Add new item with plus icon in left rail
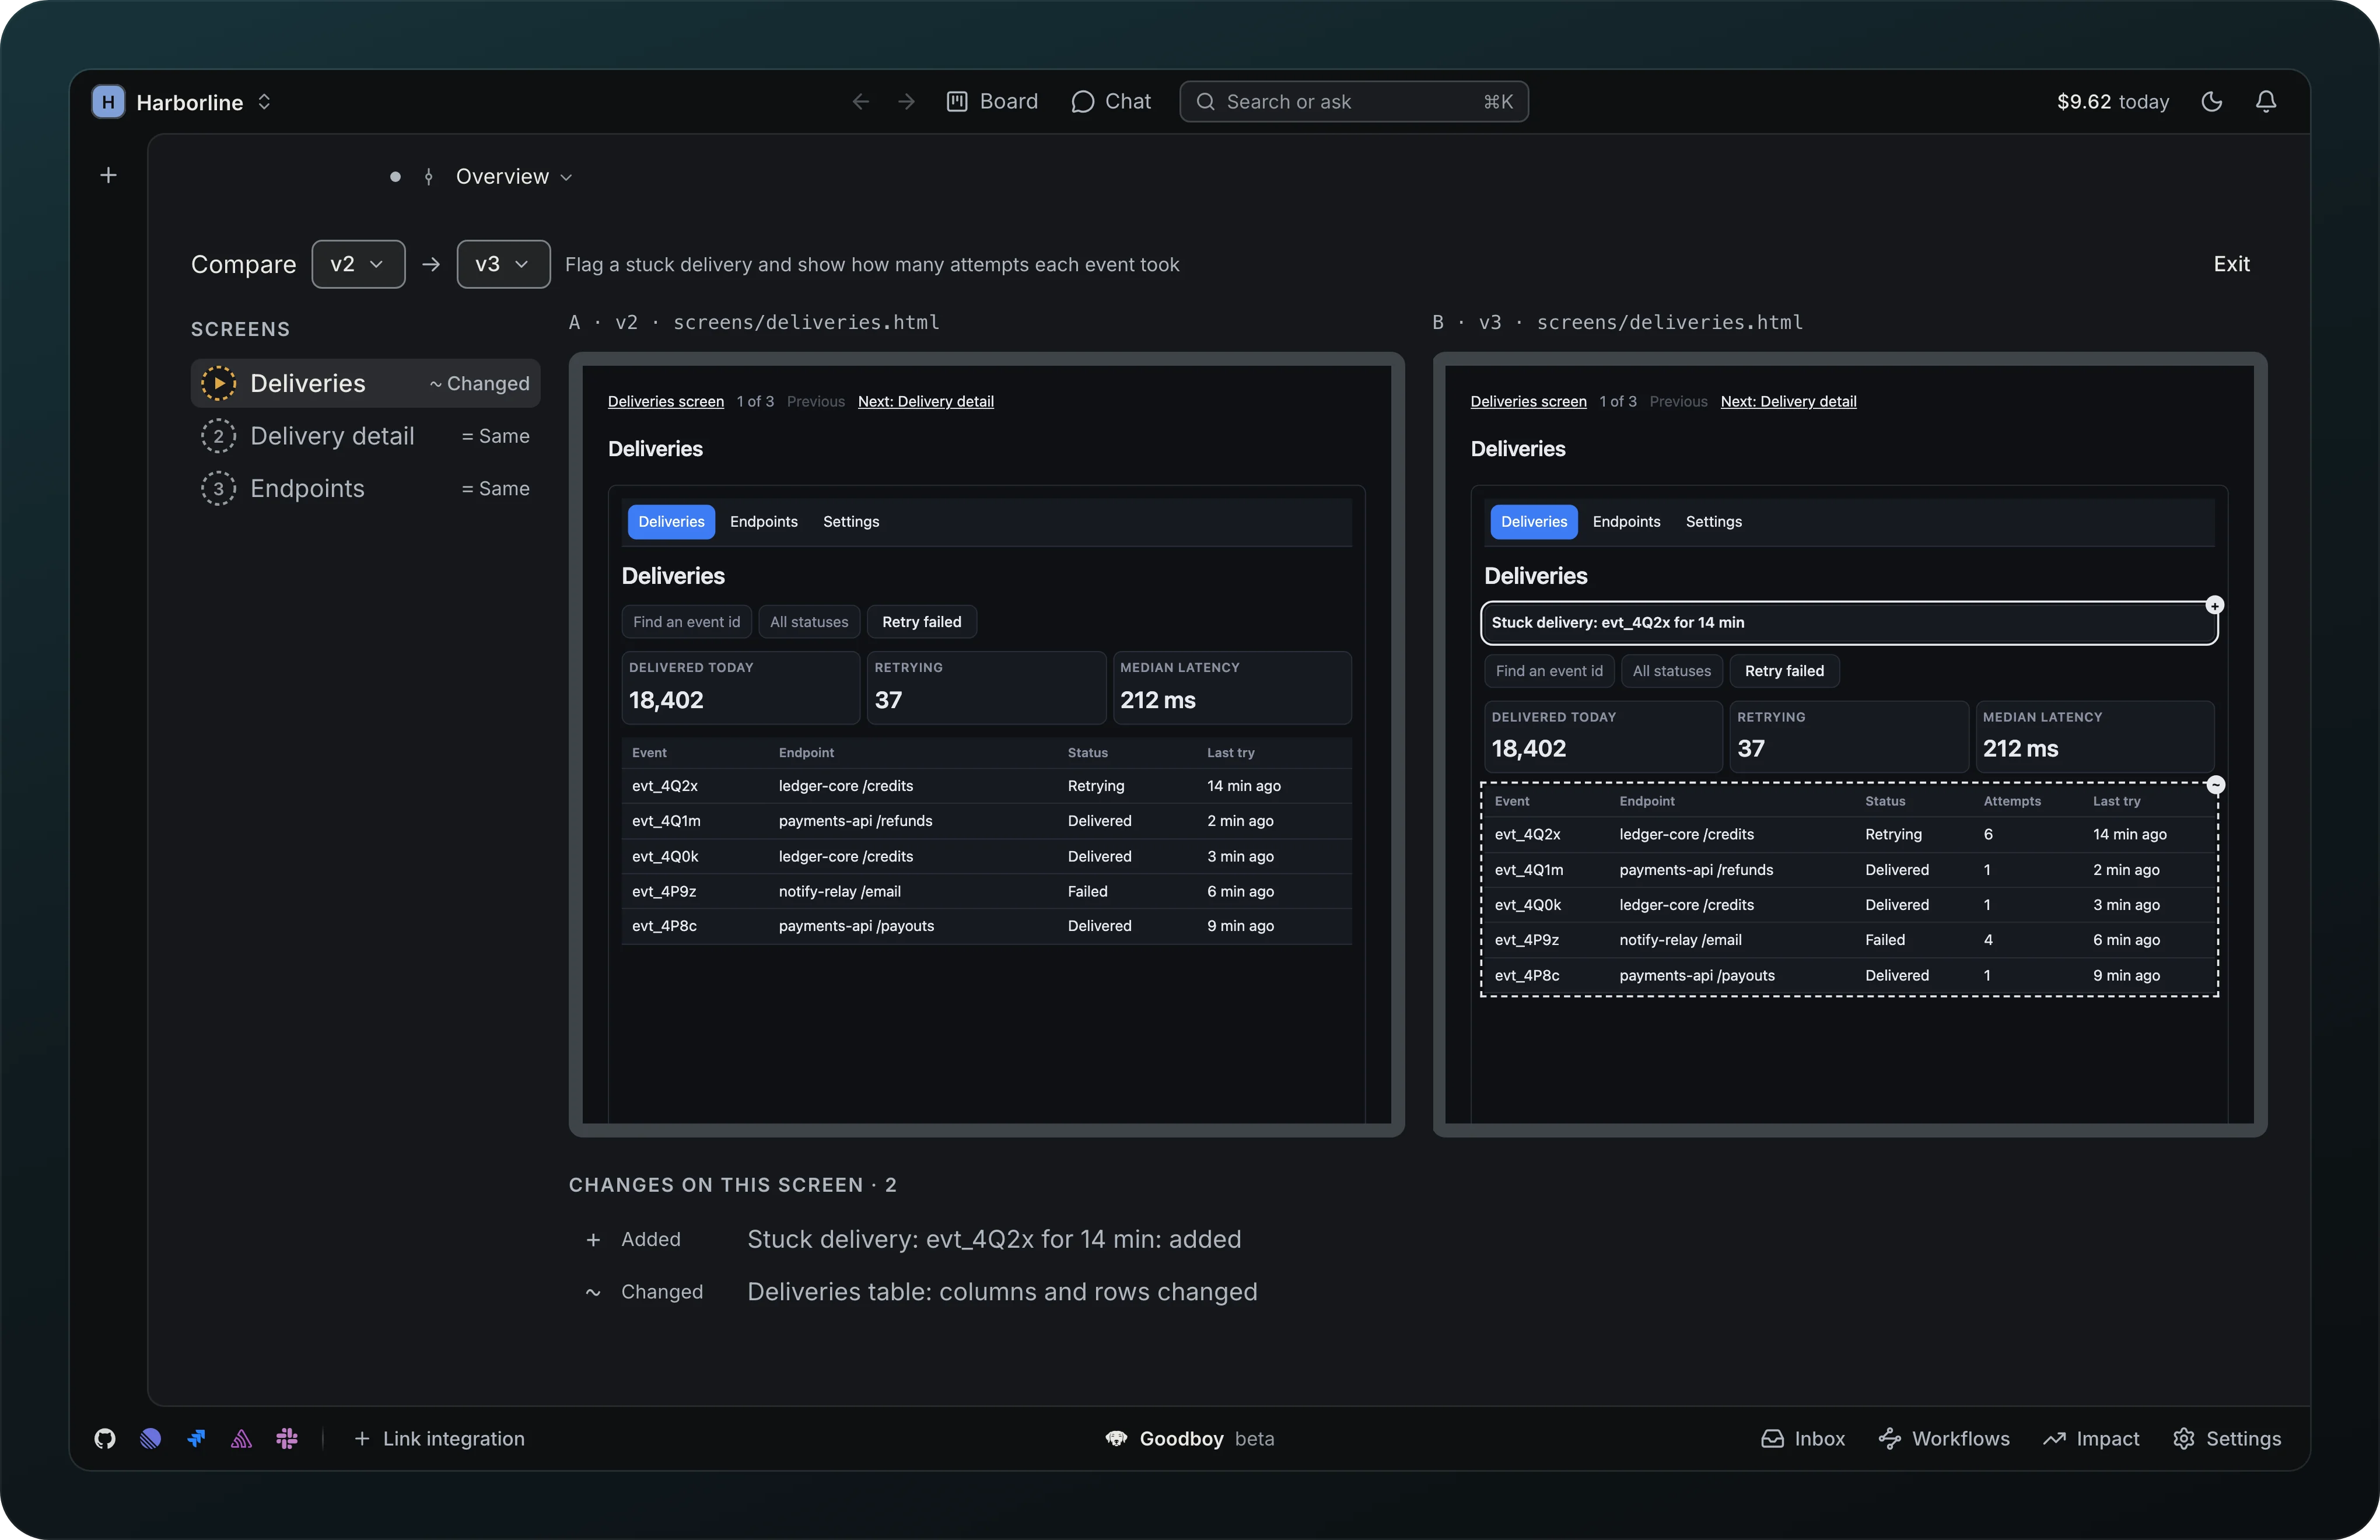This screenshot has height=1540, width=2380. click(109, 176)
